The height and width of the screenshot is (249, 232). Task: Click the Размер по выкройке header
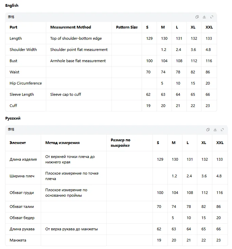121,143
